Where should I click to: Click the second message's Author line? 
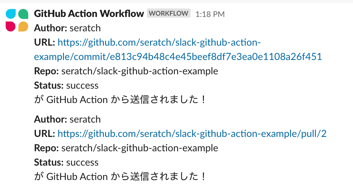(67, 119)
